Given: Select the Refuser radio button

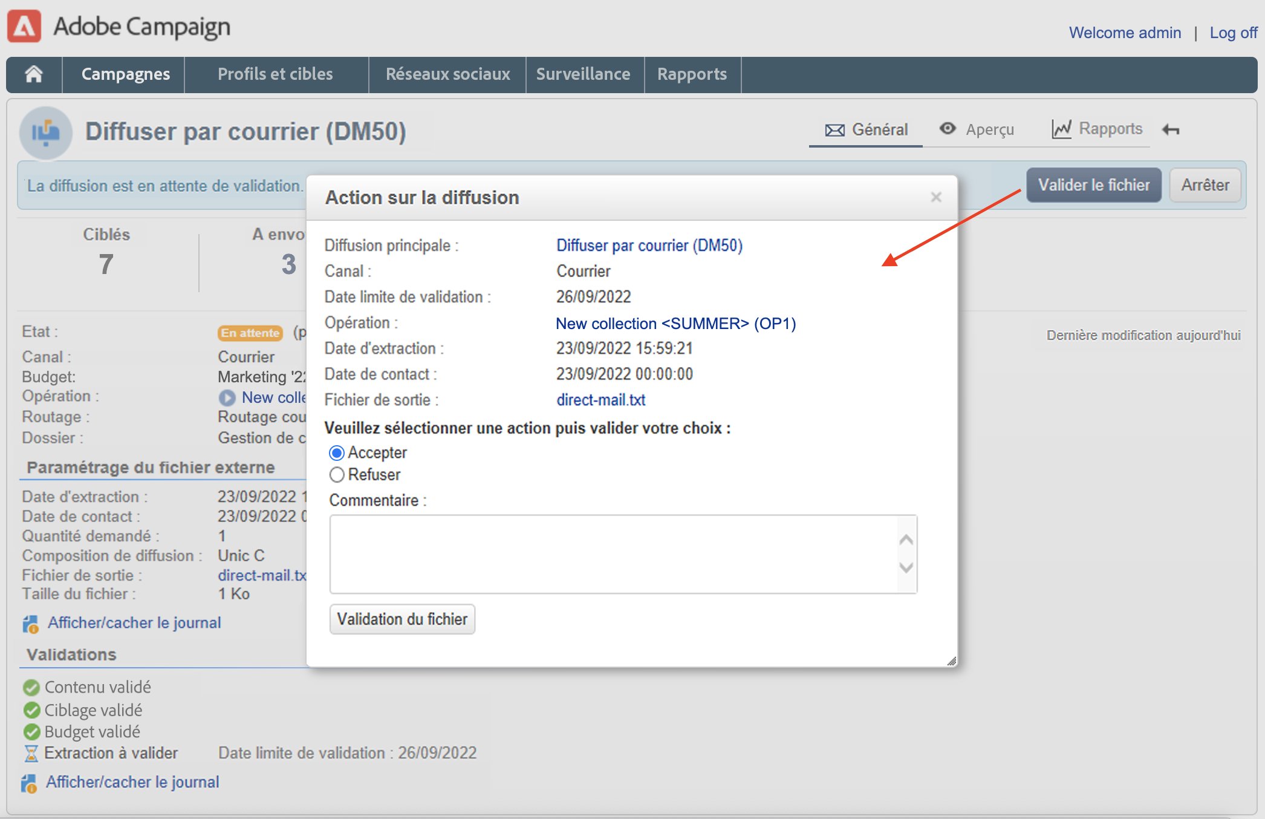Looking at the screenshot, I should [337, 475].
